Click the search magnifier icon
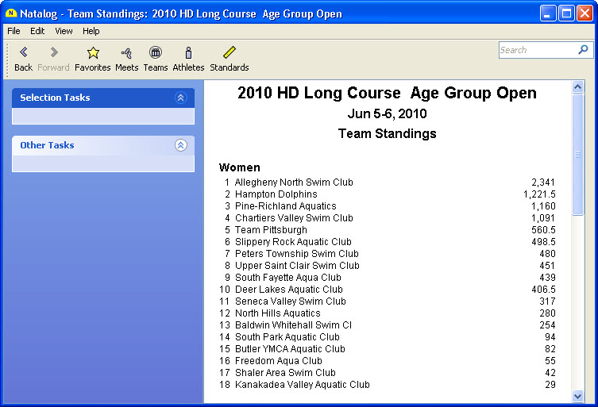This screenshot has width=598, height=407. coord(584,50)
